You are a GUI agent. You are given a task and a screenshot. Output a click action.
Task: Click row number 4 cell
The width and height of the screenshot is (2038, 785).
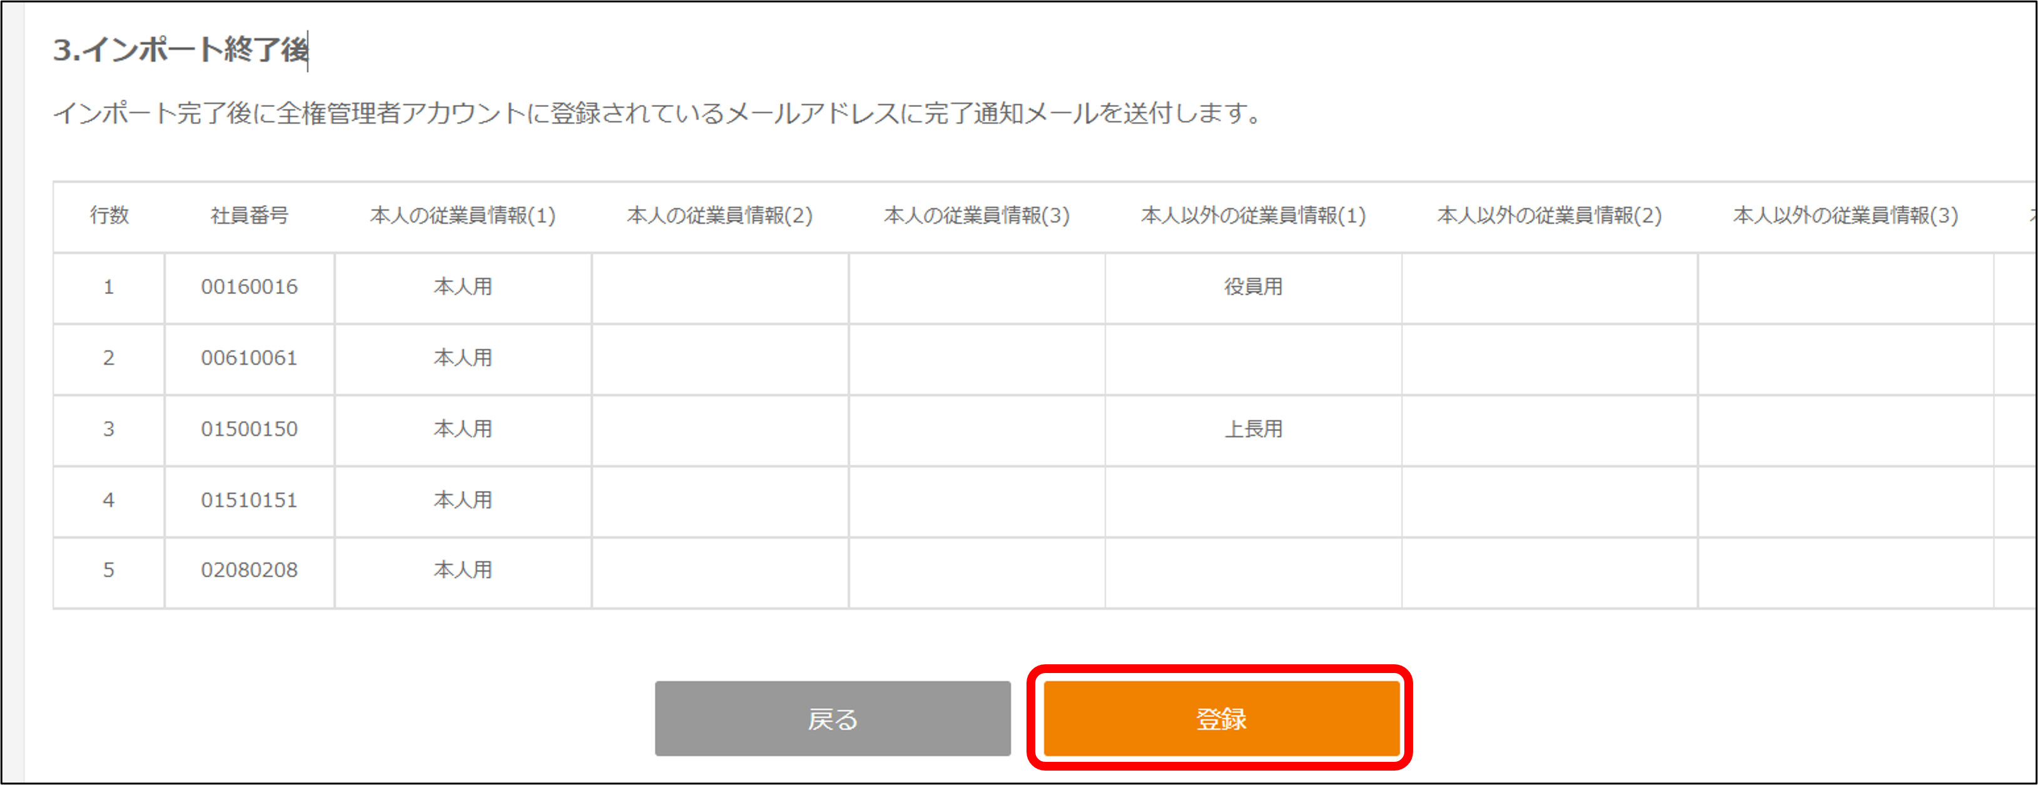[x=109, y=500]
